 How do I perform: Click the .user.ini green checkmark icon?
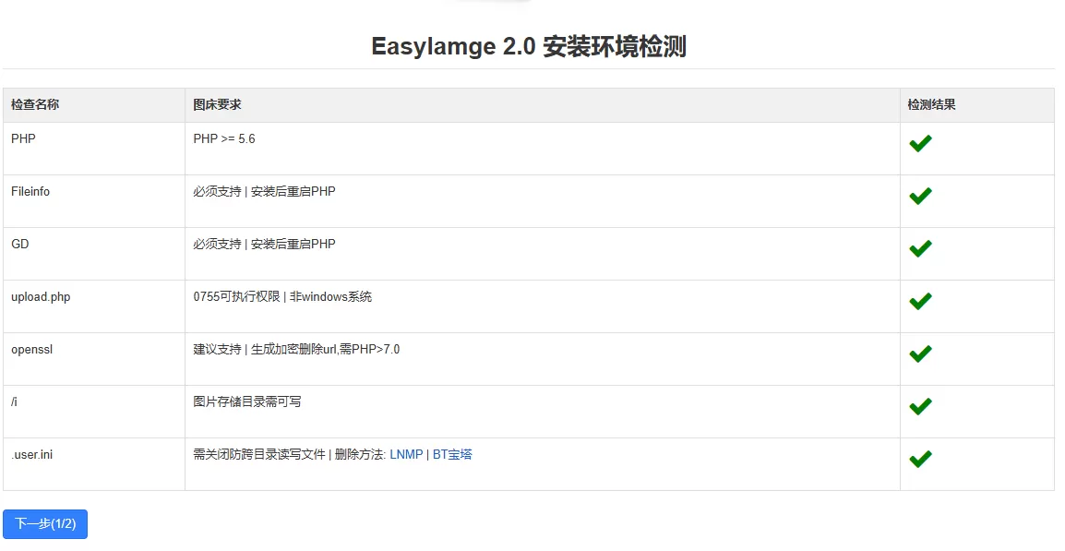[920, 459]
